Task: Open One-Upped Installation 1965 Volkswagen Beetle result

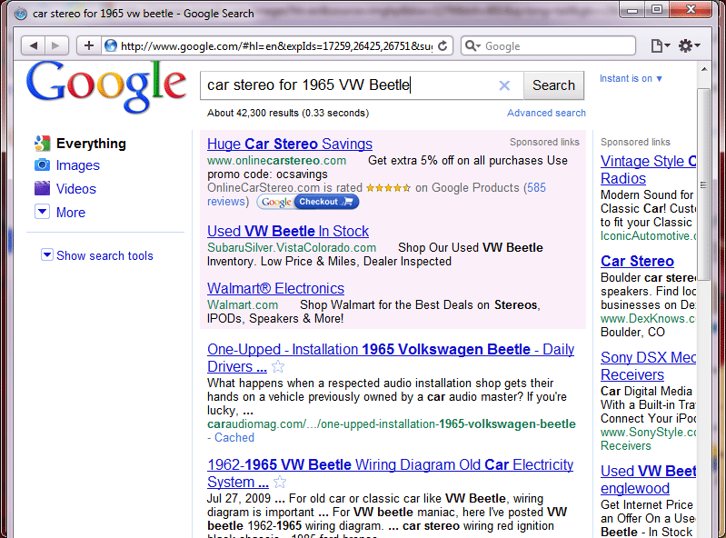Action: 391,357
